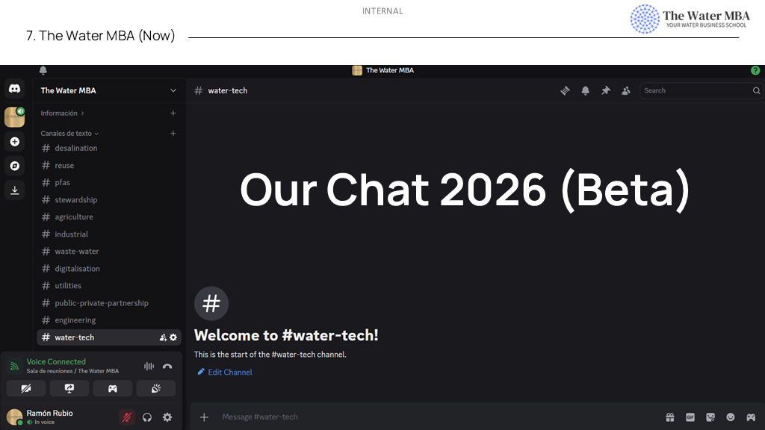This screenshot has height=430, width=765.
Task: Unmute the microphone red icon
Action: click(x=127, y=417)
